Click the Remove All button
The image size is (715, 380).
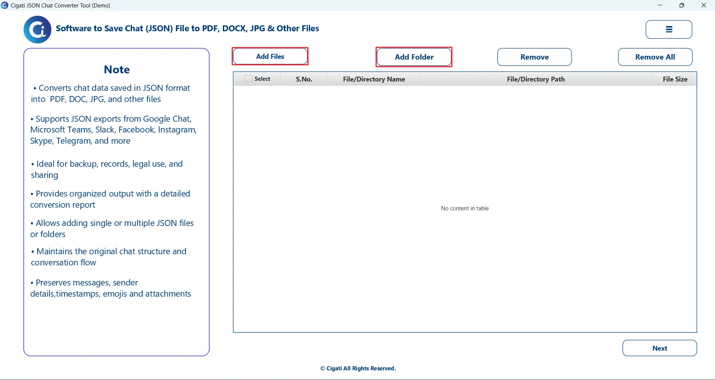click(655, 57)
